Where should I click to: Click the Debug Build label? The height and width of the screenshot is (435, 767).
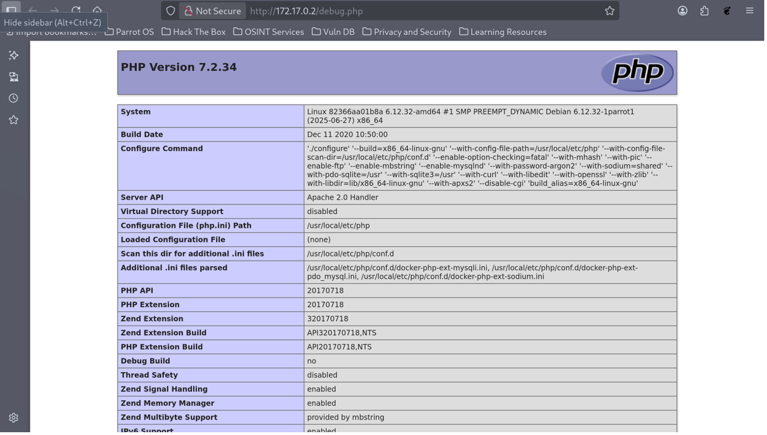(146, 361)
